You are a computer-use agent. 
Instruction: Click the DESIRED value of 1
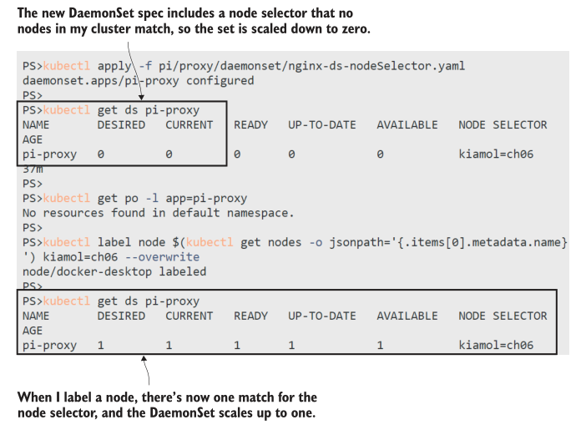pos(101,345)
